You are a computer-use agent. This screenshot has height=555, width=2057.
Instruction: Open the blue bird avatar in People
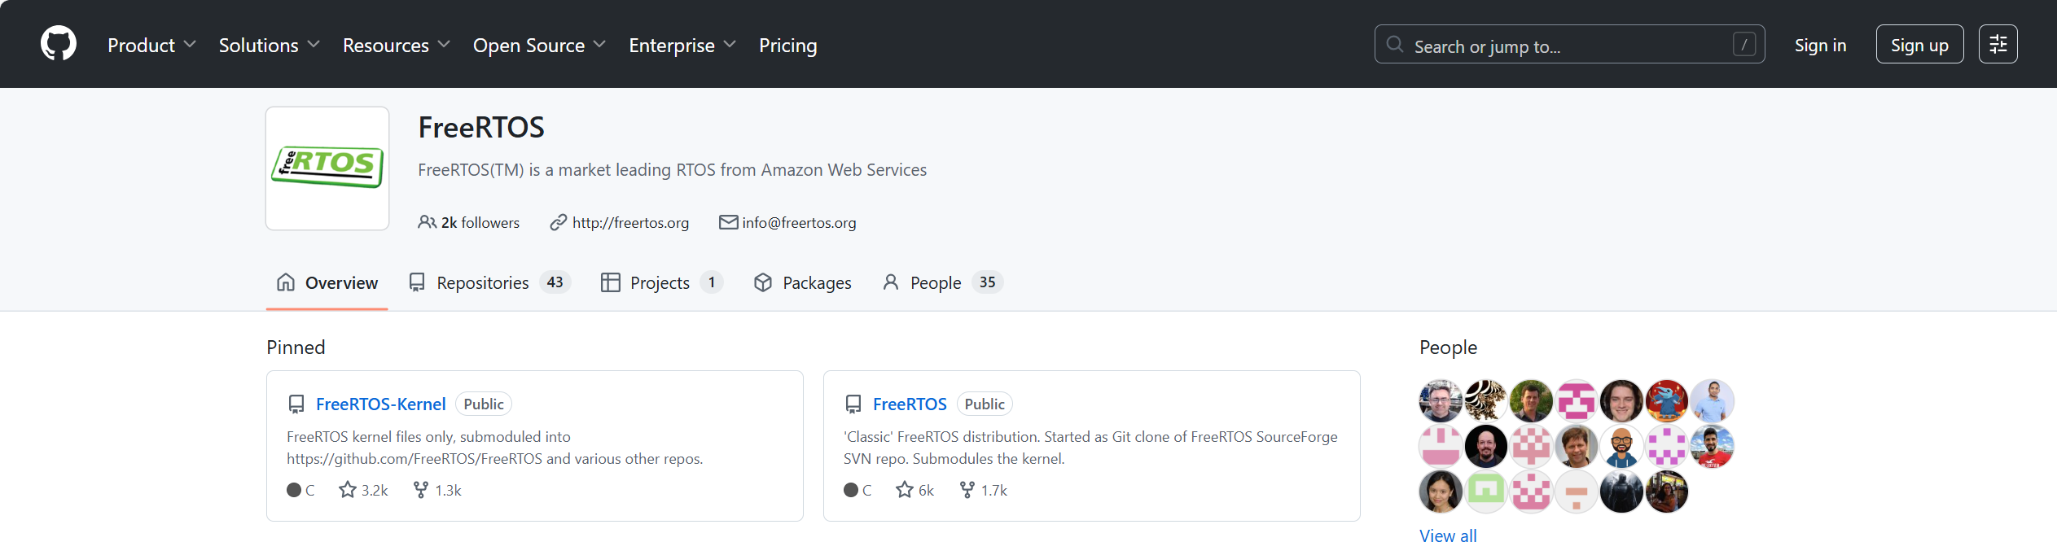click(x=1667, y=400)
